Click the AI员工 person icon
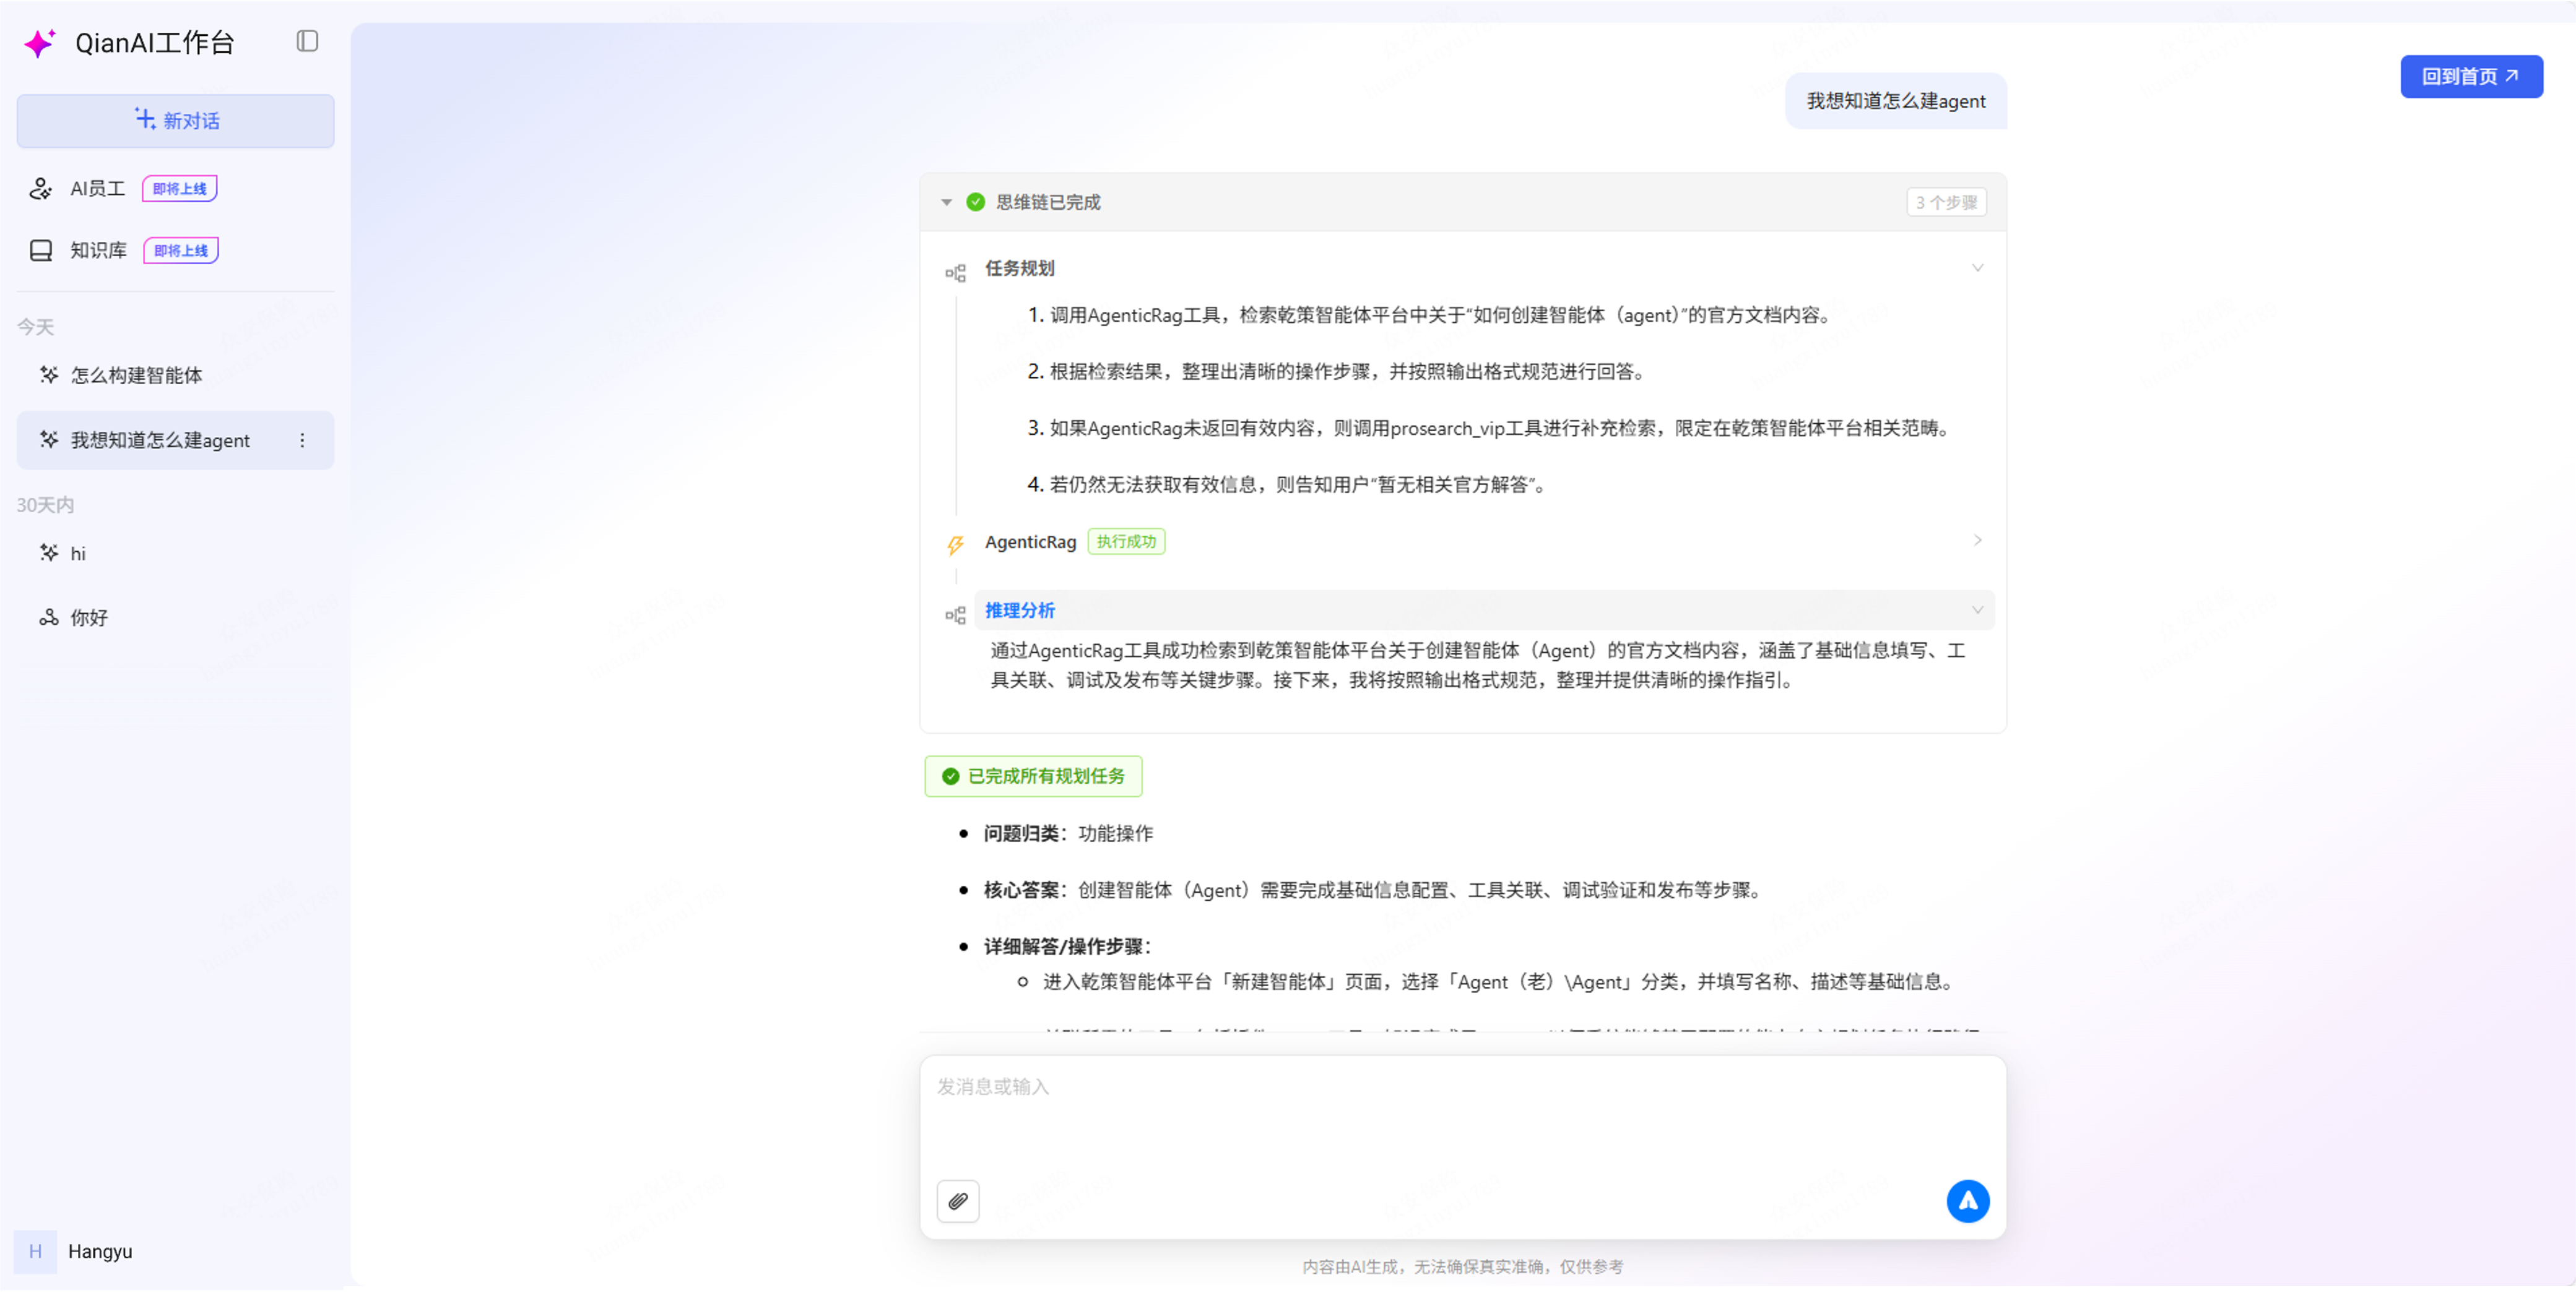2576x1293 pixels. [x=41, y=189]
